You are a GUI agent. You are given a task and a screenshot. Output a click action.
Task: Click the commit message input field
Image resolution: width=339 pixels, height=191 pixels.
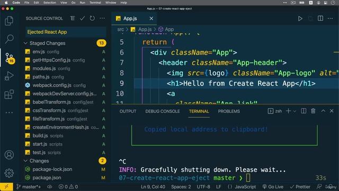66,32
